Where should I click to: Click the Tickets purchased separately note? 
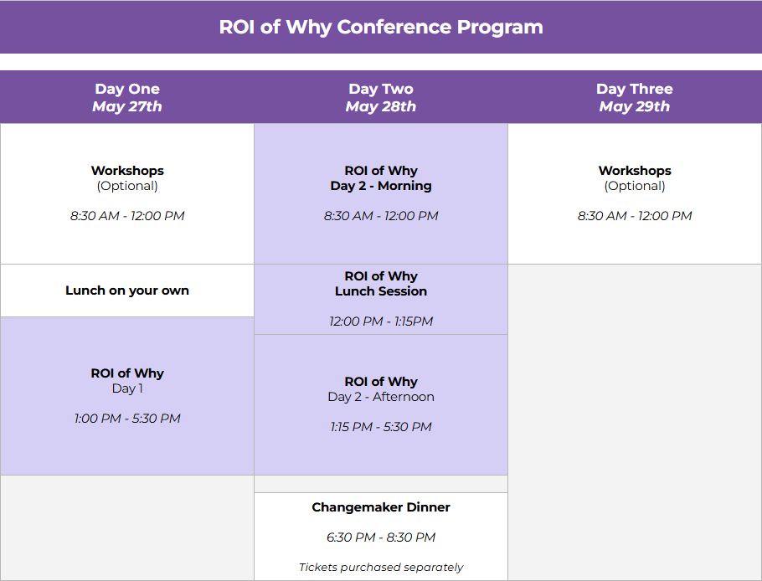381,567
